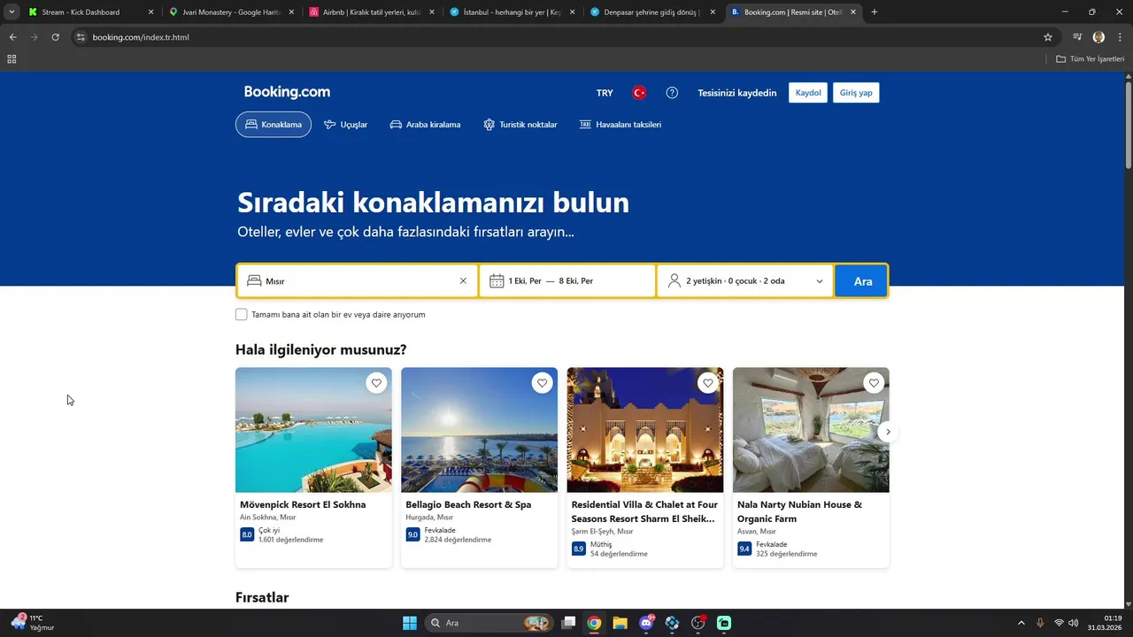
Task: Click the booking.com address bar URL
Action: [141, 37]
